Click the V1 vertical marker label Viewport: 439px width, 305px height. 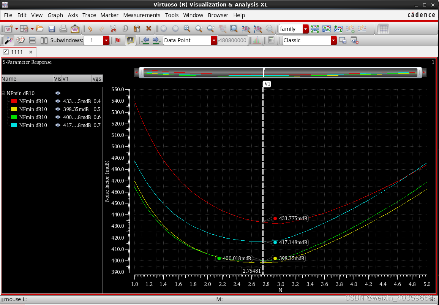point(267,84)
